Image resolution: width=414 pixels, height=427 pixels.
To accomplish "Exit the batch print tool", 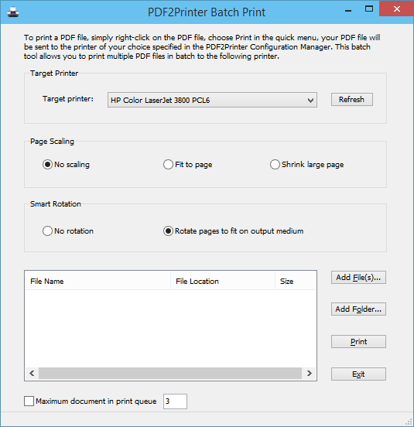I will coord(358,374).
